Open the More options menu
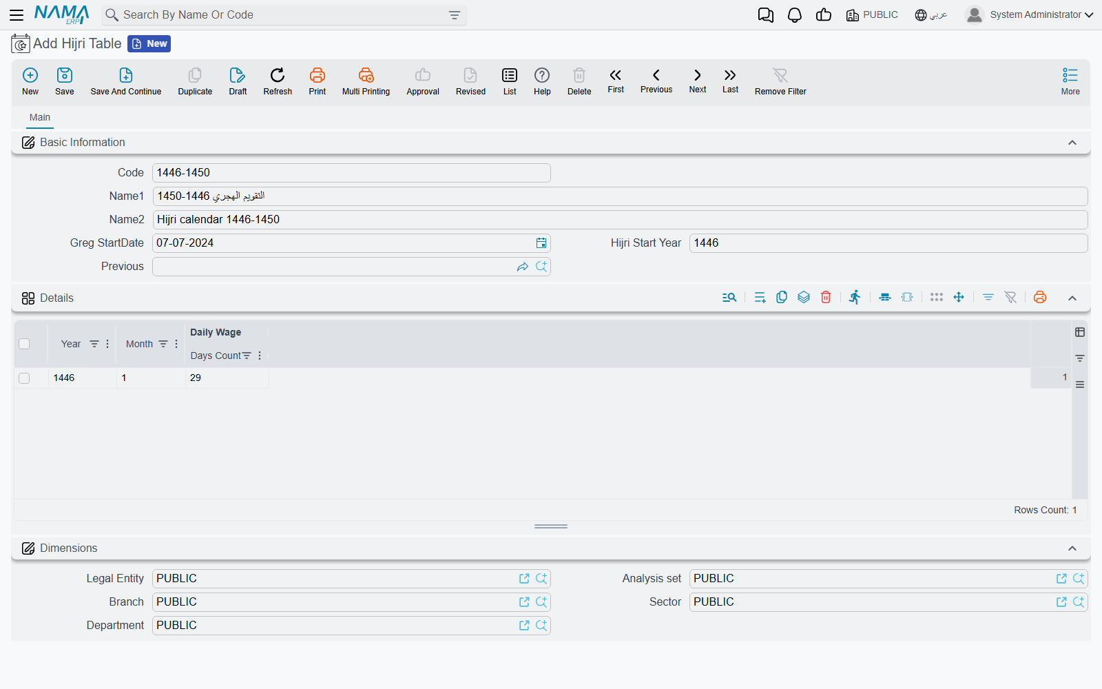Image resolution: width=1102 pixels, height=689 pixels. pos(1070,81)
